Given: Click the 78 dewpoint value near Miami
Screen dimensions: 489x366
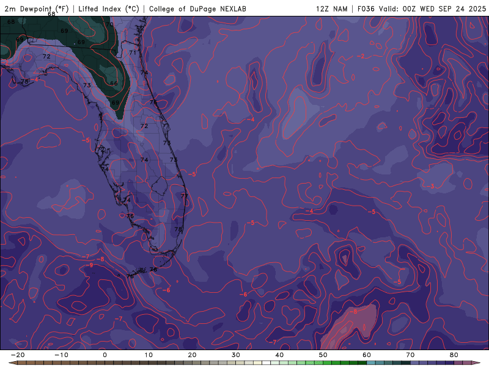Looking at the screenshot, I should pos(178,229).
